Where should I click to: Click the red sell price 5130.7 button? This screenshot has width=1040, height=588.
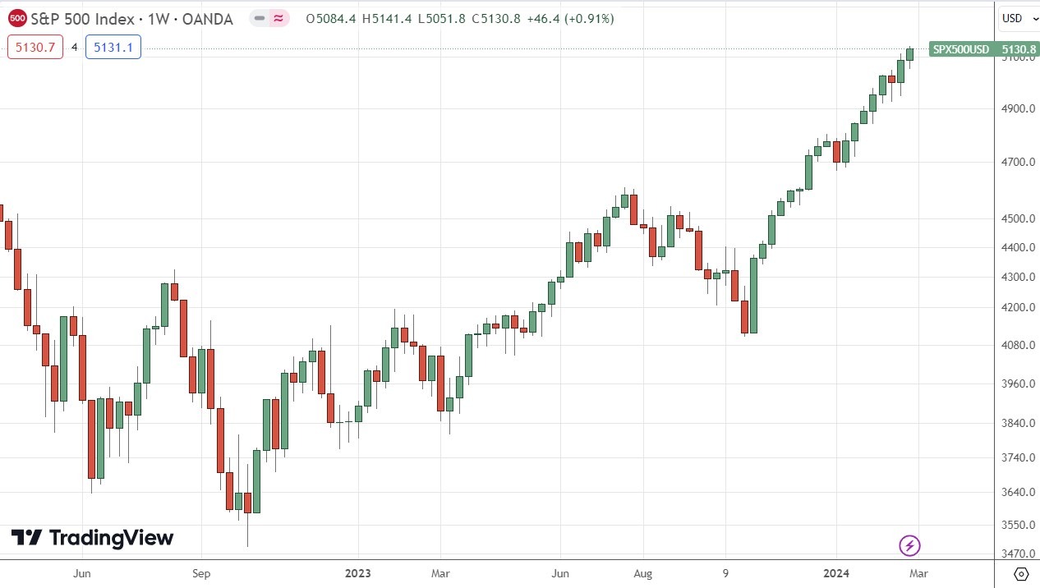pyautogui.click(x=35, y=48)
